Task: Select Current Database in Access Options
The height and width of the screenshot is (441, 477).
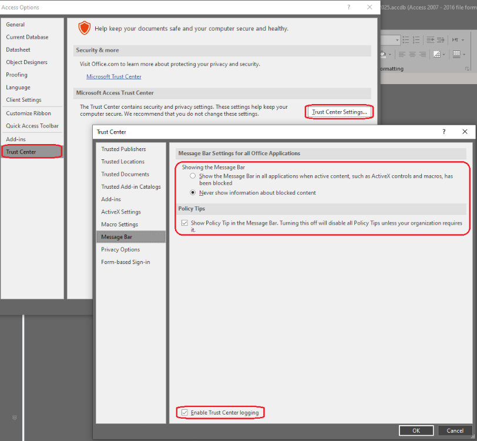Action: point(32,37)
